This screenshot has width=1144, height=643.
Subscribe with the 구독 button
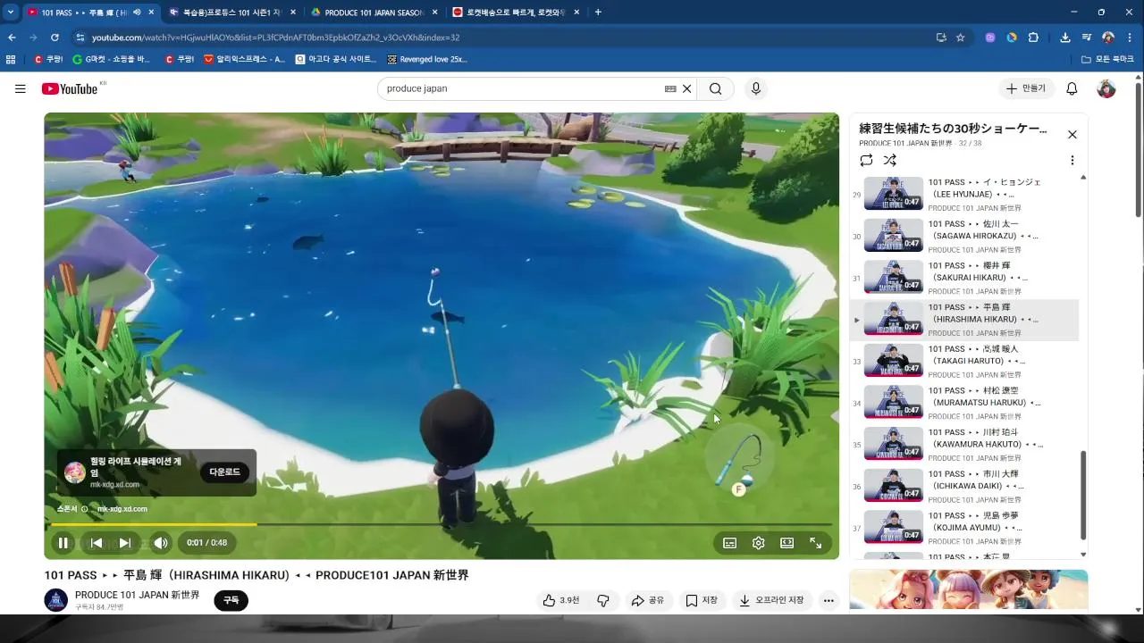click(231, 600)
